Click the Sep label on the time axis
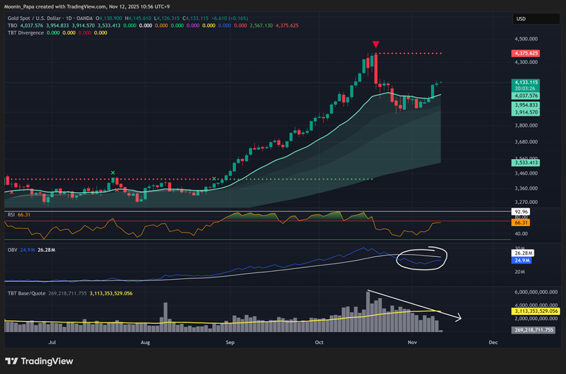The width and height of the screenshot is (566, 374). [x=230, y=342]
